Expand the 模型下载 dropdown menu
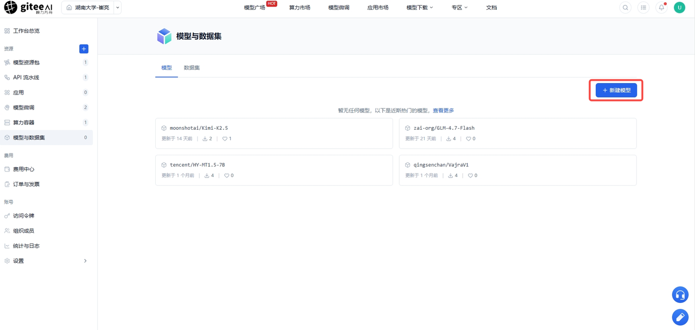695x330 pixels. (x=420, y=8)
